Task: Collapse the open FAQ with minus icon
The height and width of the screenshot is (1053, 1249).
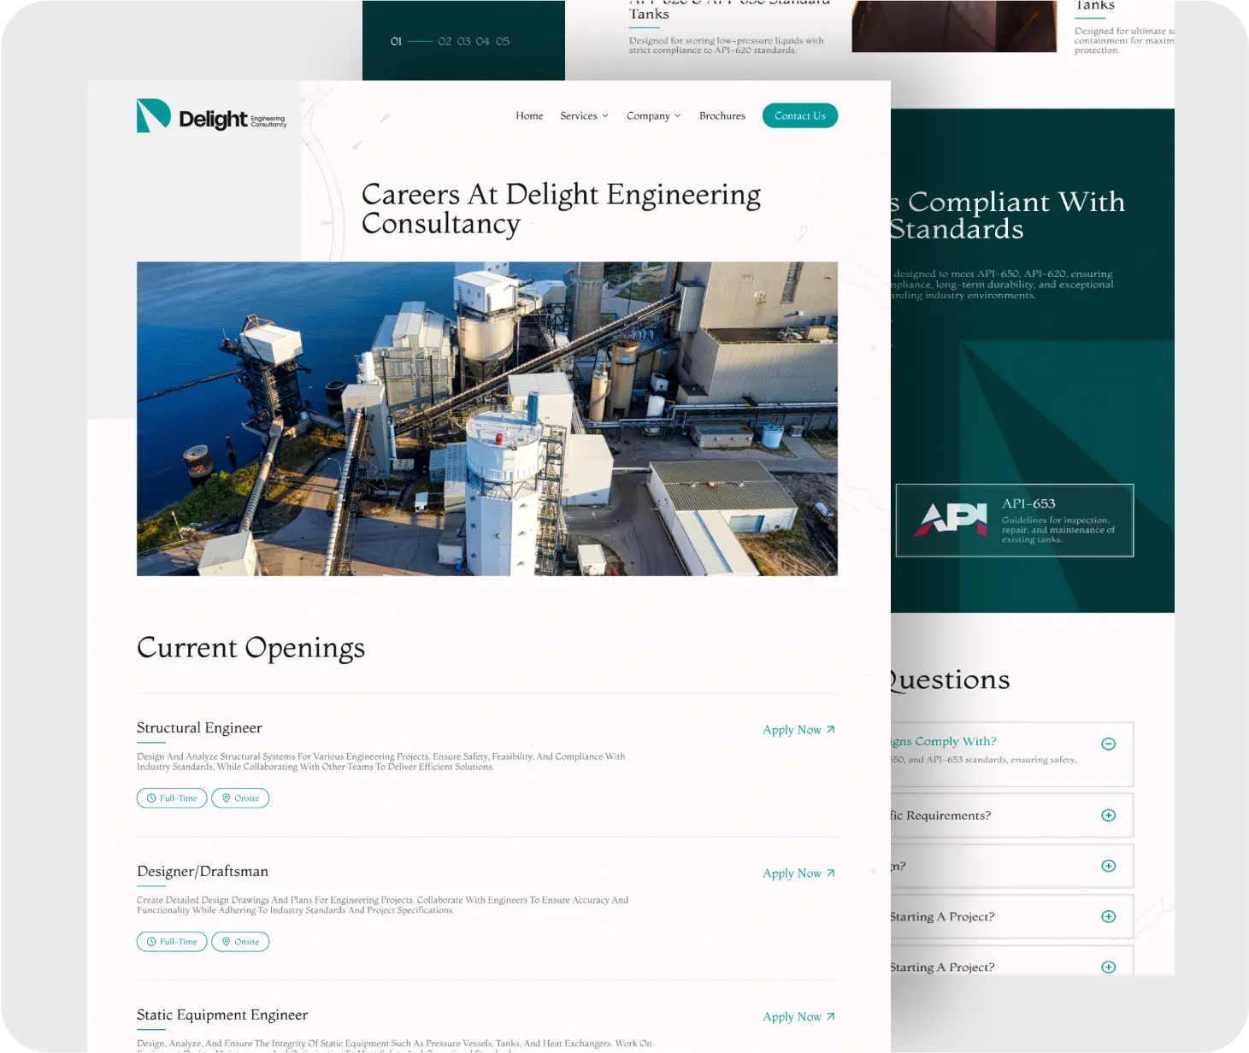Action: (1108, 744)
